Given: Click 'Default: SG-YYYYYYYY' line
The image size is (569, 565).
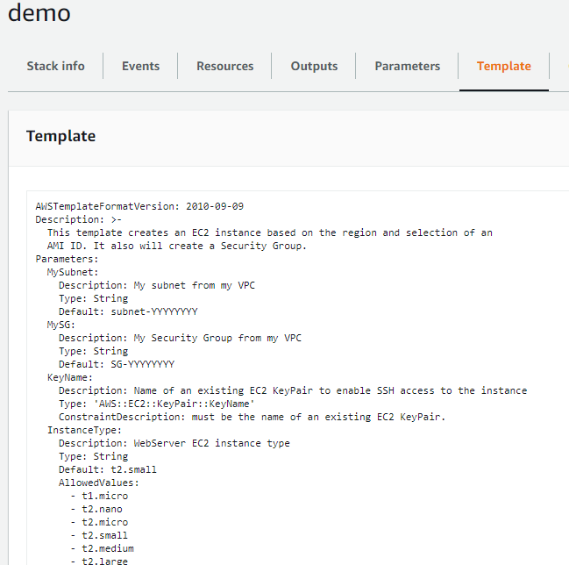Looking at the screenshot, I should tap(117, 364).
